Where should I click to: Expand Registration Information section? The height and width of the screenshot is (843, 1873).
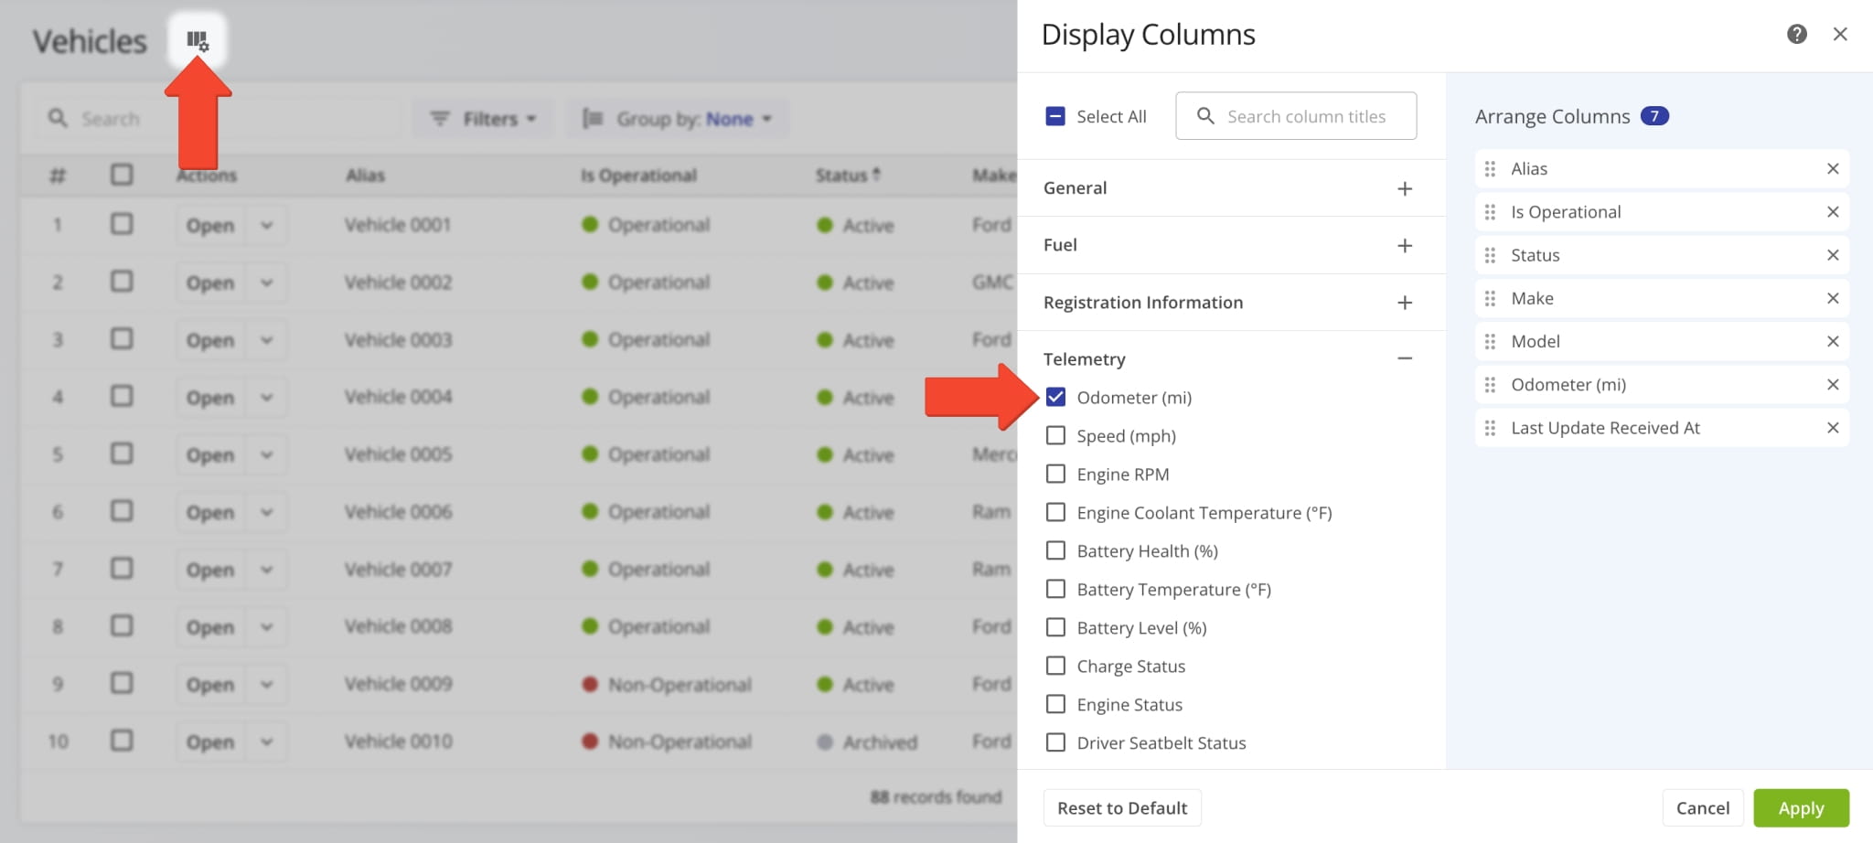tap(1405, 303)
